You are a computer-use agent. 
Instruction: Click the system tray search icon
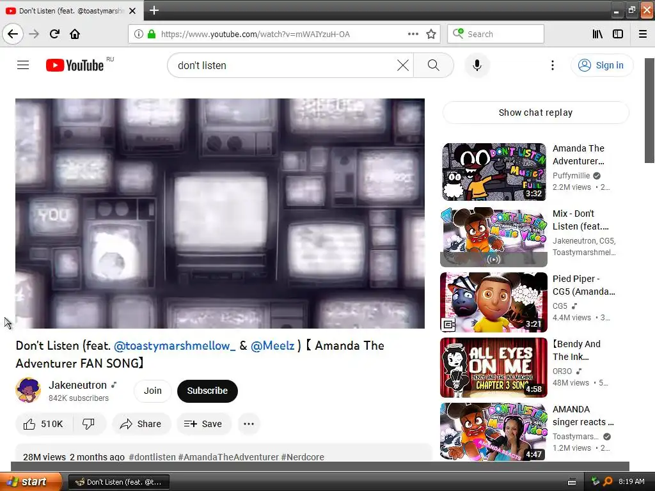(x=608, y=481)
